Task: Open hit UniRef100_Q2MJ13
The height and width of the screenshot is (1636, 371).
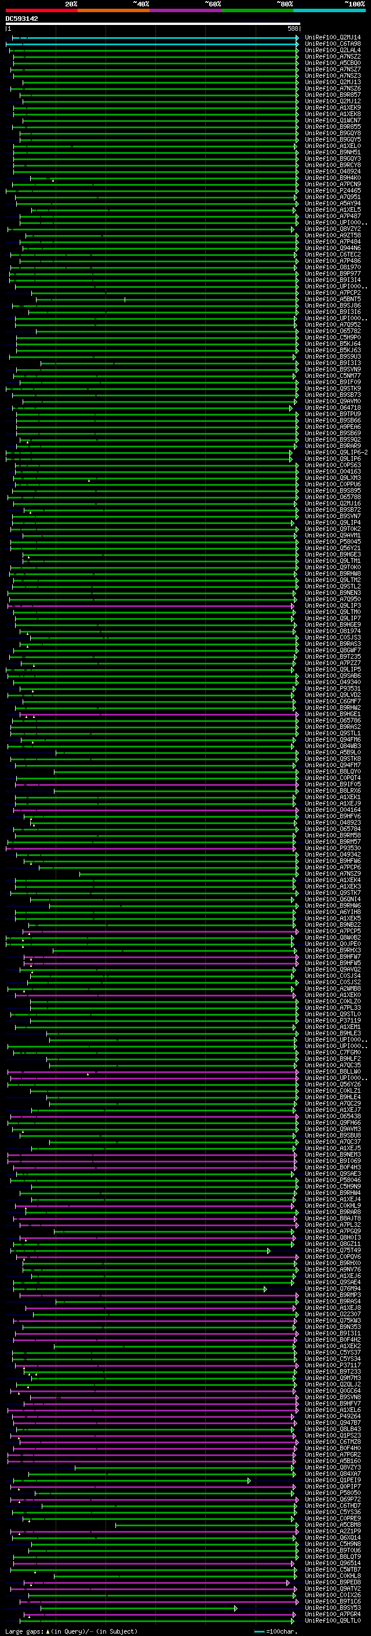Action: (x=333, y=82)
